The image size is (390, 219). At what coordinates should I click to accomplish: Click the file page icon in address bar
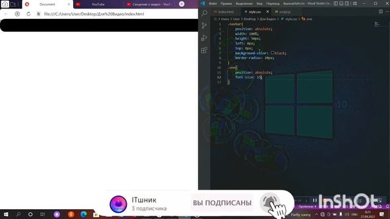click(x=38, y=14)
